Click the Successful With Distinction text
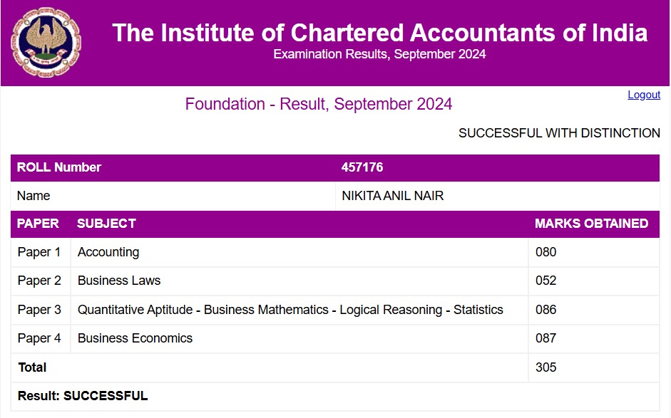The image size is (671, 418). 558,133
